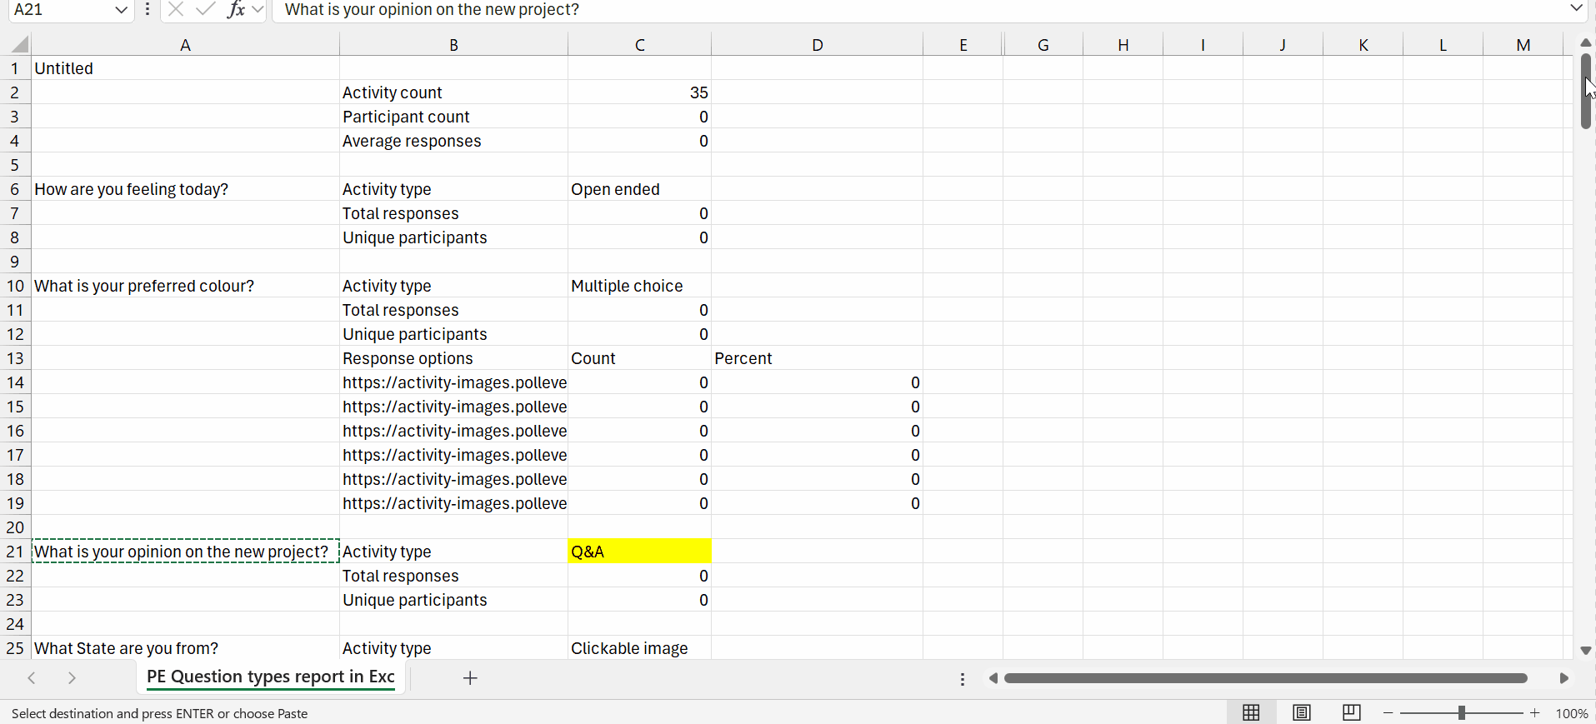
Task: Switch to Page Break Preview icon
Action: (x=1351, y=712)
